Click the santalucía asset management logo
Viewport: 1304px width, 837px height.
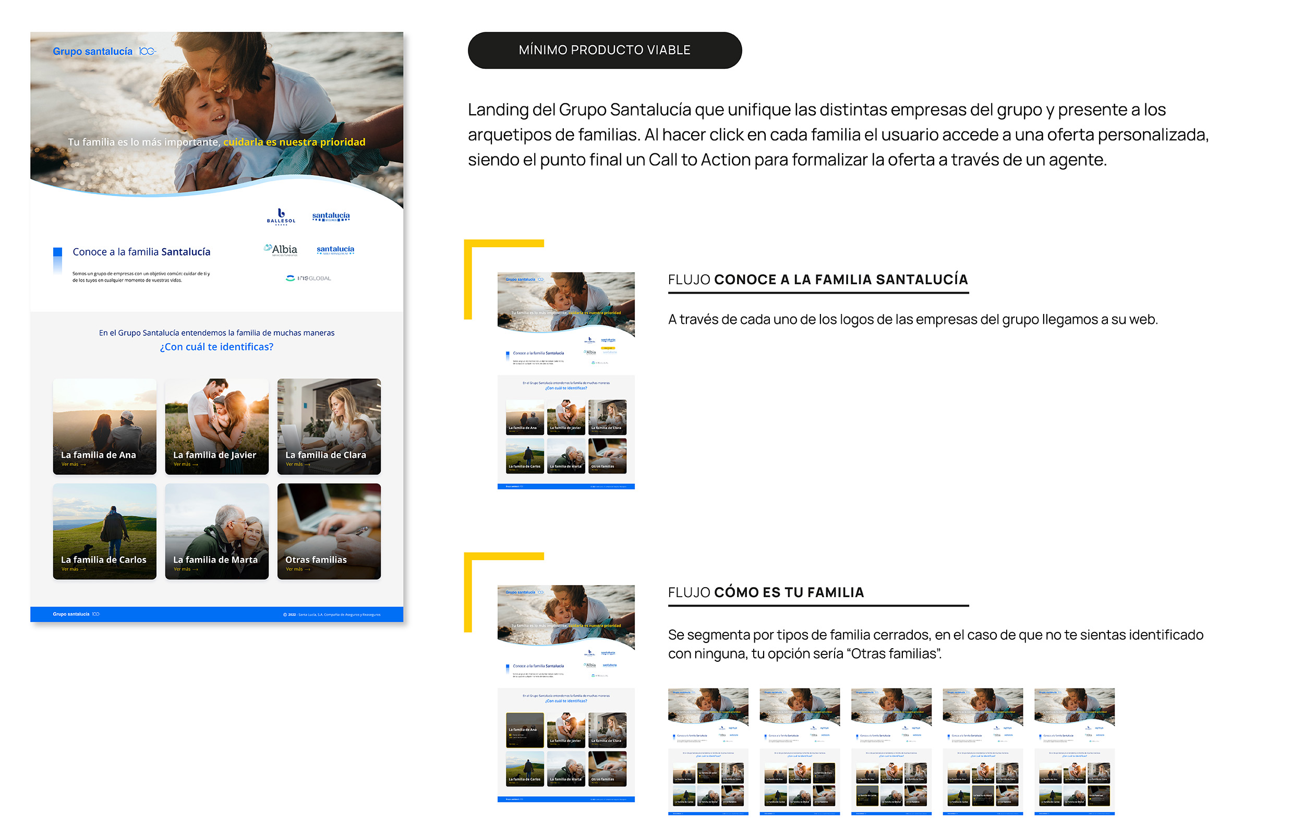(x=335, y=249)
